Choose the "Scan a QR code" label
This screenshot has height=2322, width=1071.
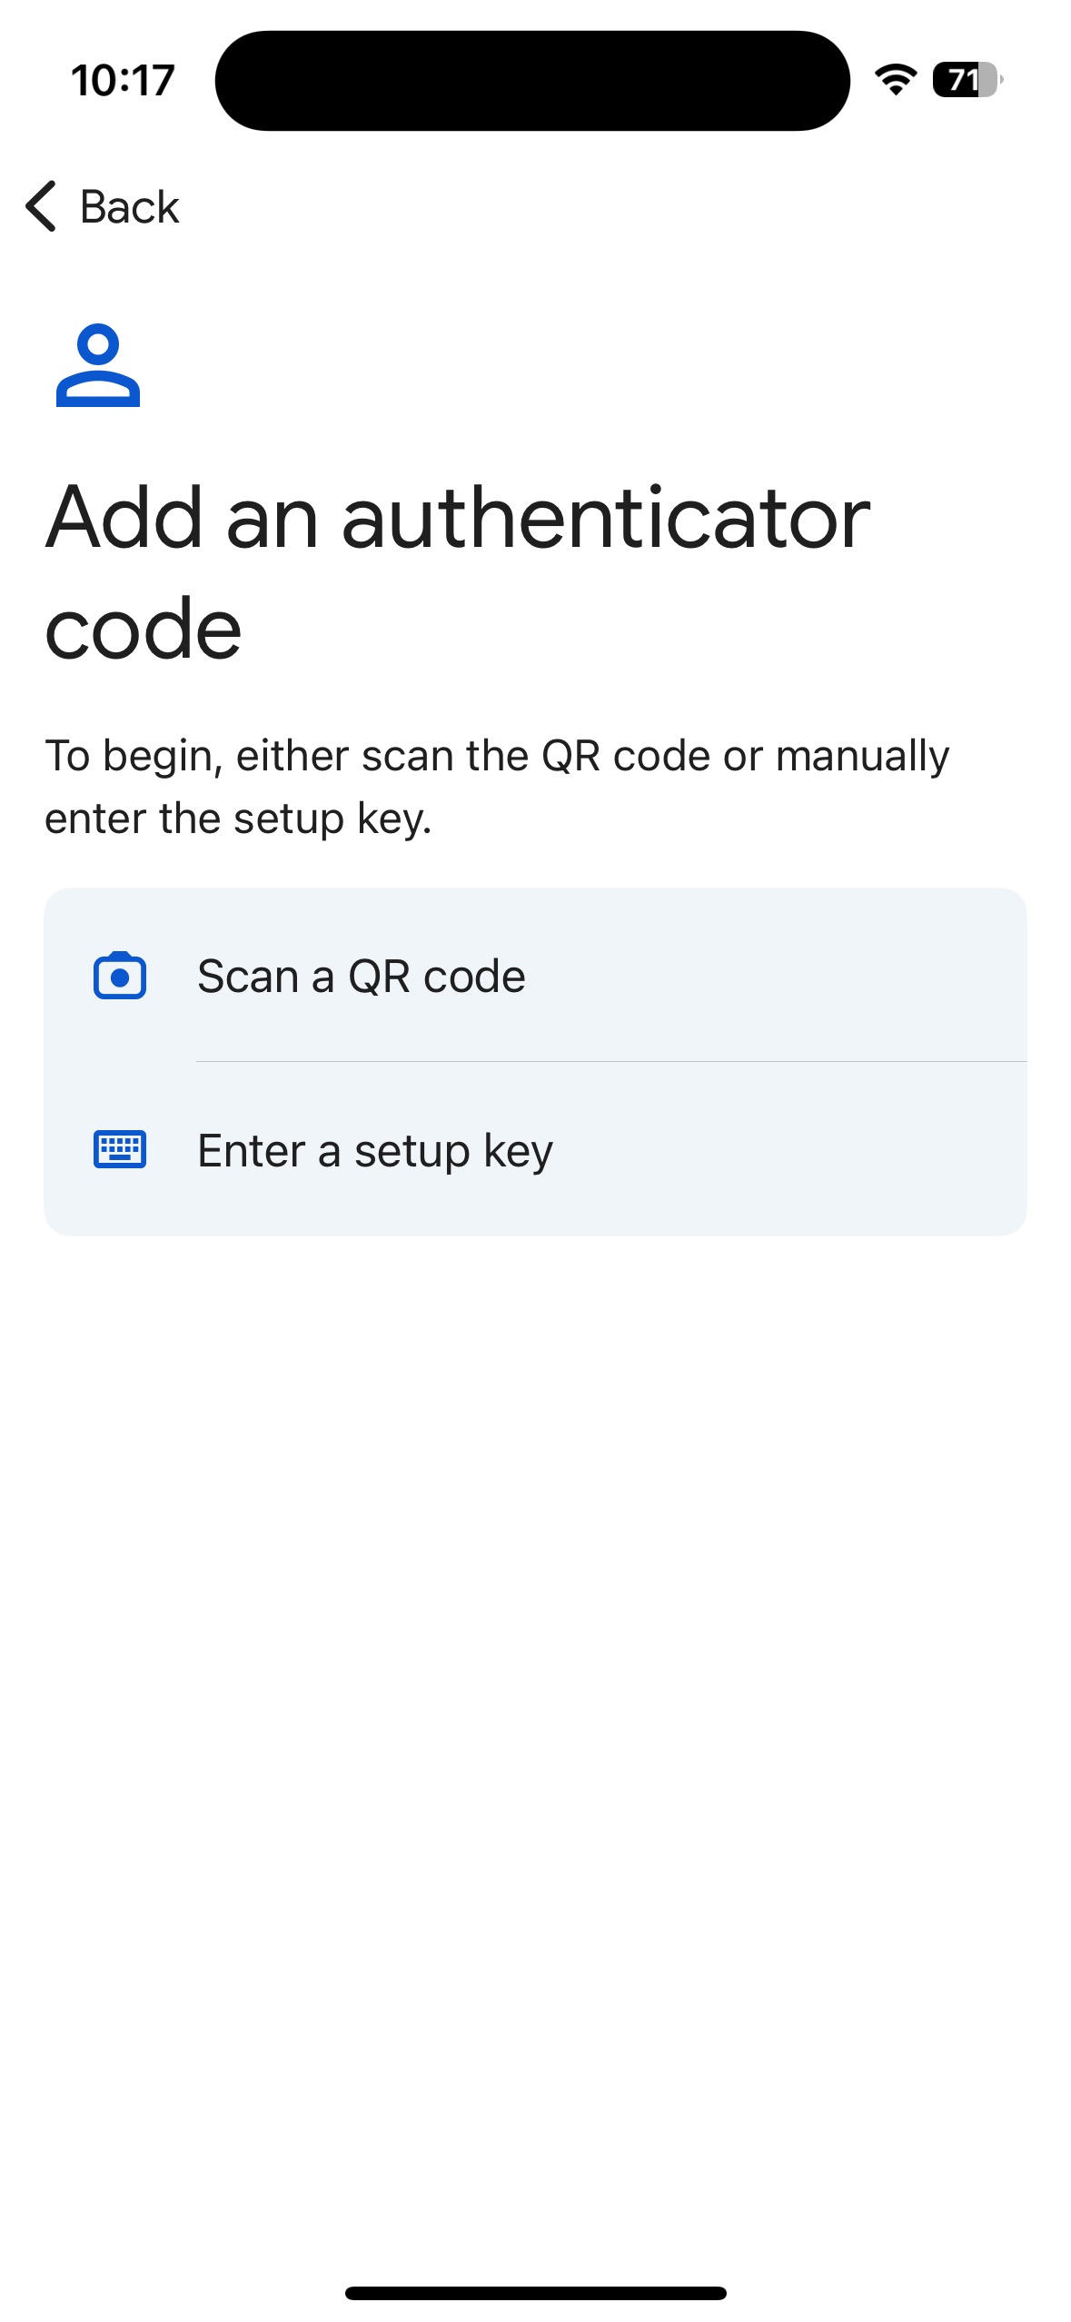(361, 977)
